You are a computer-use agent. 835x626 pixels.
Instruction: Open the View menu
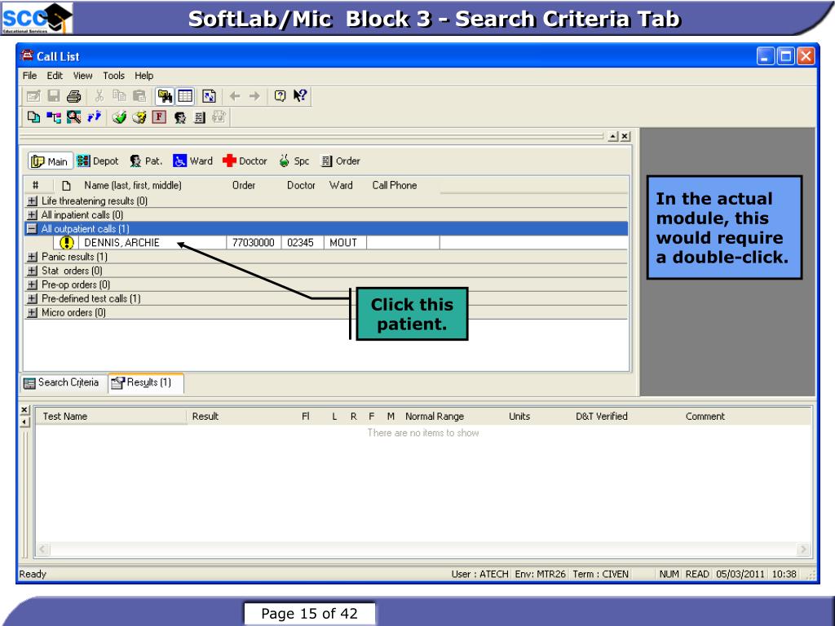(82, 76)
